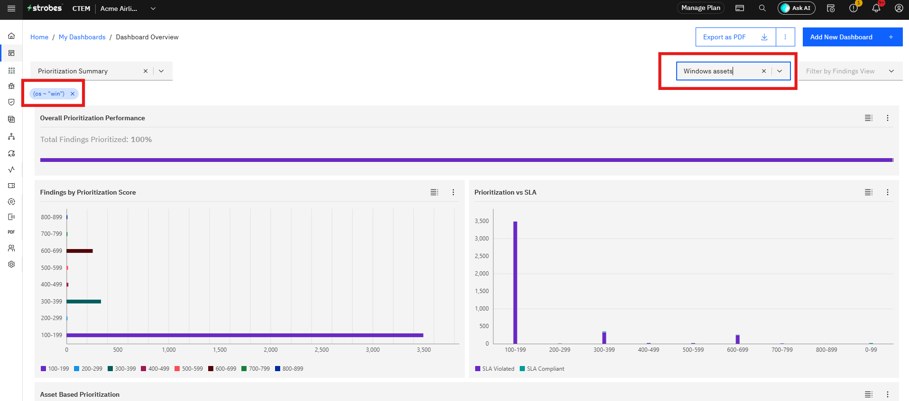Open the PDF reports sidebar icon
Viewport: 909px width, 401px height.
(11, 232)
